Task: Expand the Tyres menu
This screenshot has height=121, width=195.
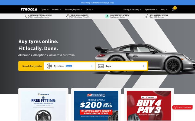Action: click(x=45, y=9)
